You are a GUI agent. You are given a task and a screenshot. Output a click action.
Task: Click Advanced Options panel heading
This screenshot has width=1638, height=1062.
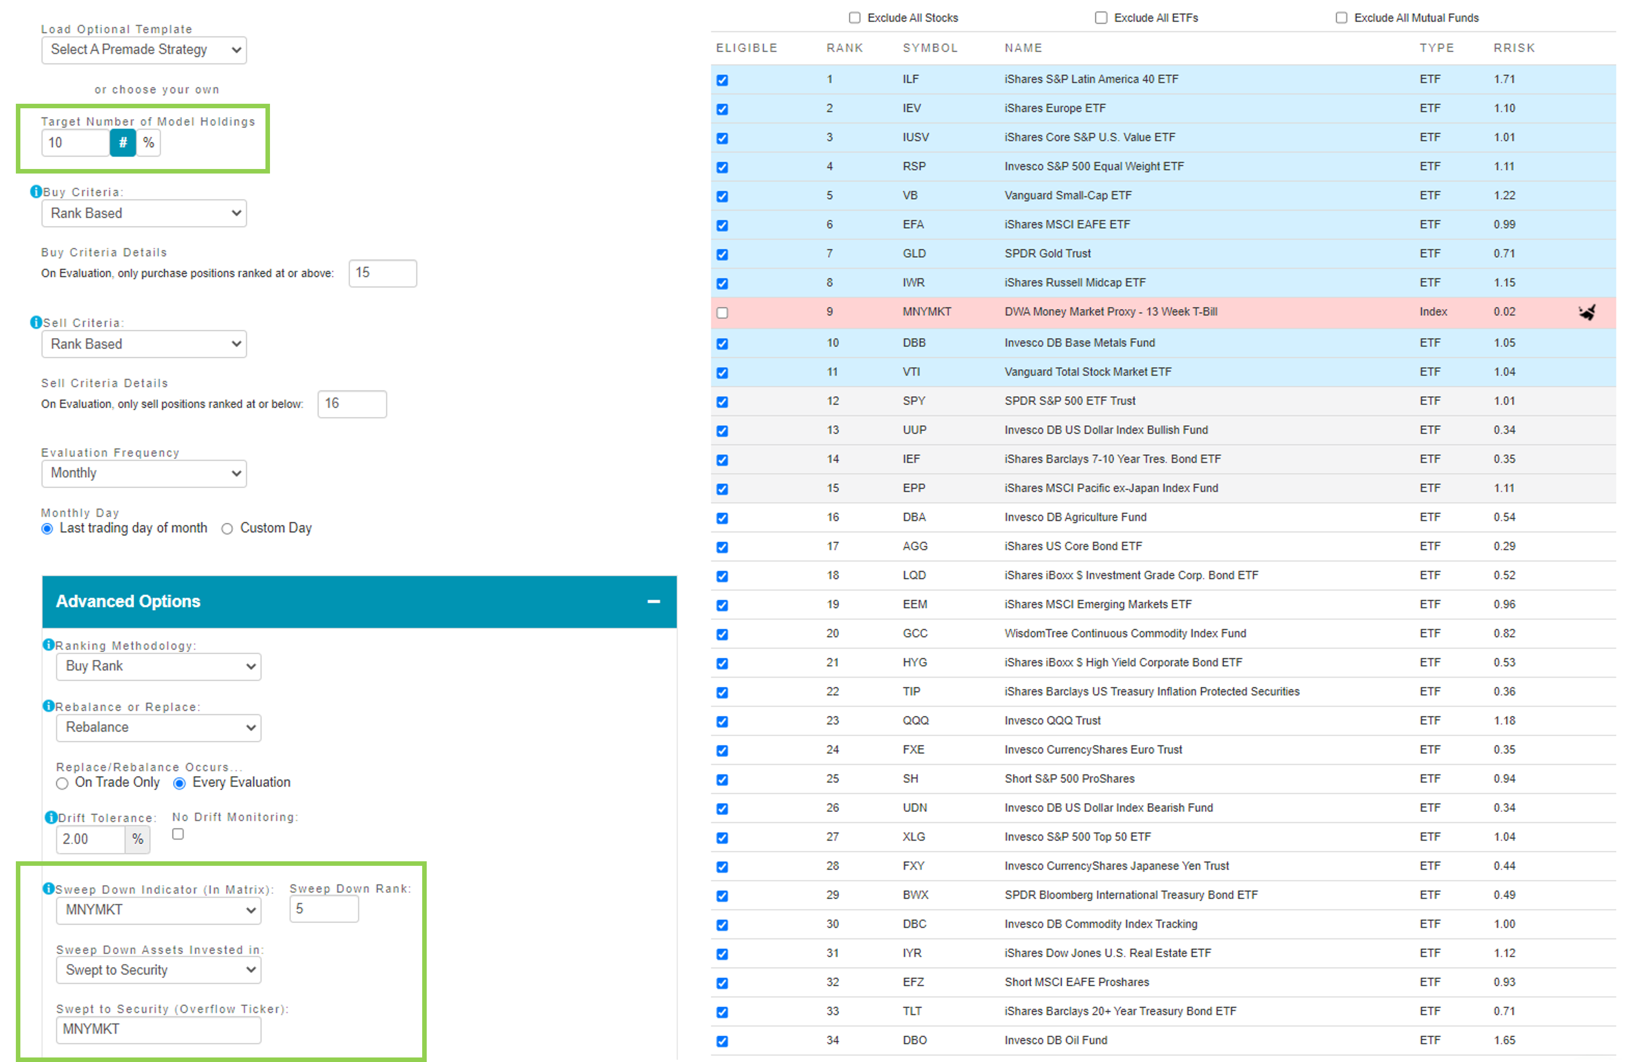point(128,602)
